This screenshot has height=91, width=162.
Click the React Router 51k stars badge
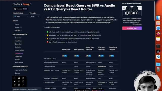111,56
